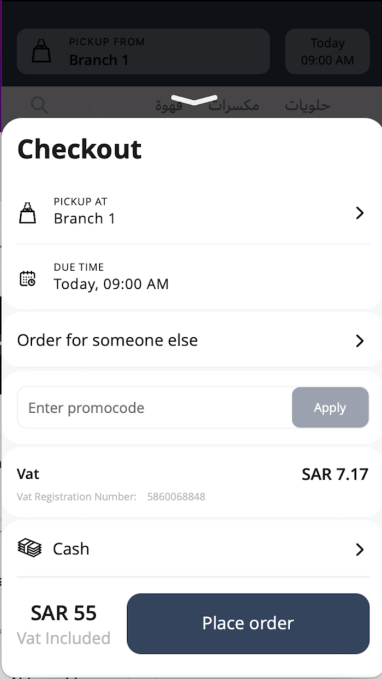Expand the Order for someone else arrow
This screenshot has width=382, height=679.
coord(359,341)
